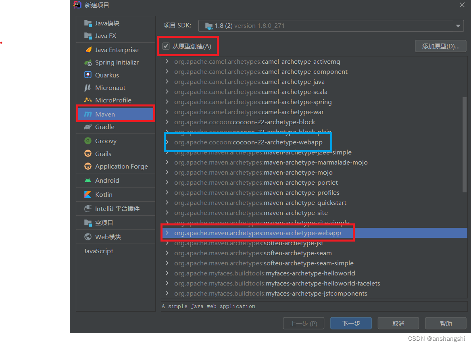Select the Maven category in sidebar
Image resolution: width=471 pixels, height=346 pixels.
pos(105,113)
